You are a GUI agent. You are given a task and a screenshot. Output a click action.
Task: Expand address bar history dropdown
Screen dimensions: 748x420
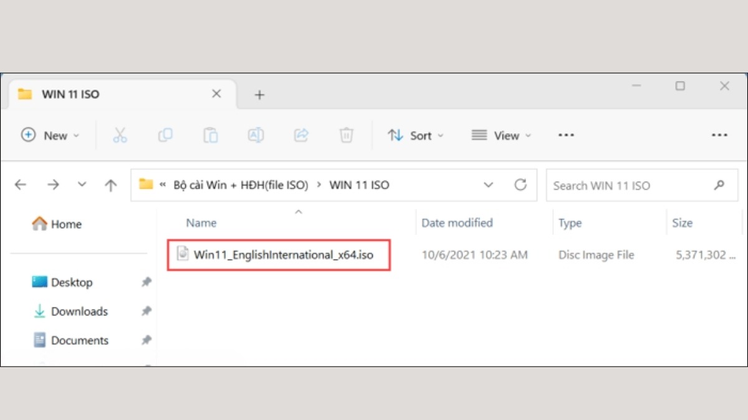point(489,185)
